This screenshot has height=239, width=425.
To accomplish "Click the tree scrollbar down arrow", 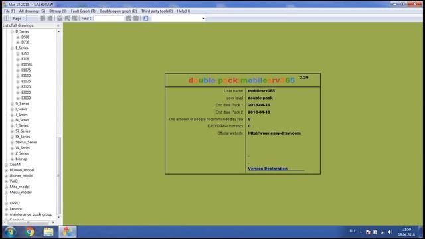I will tap(58, 217).
